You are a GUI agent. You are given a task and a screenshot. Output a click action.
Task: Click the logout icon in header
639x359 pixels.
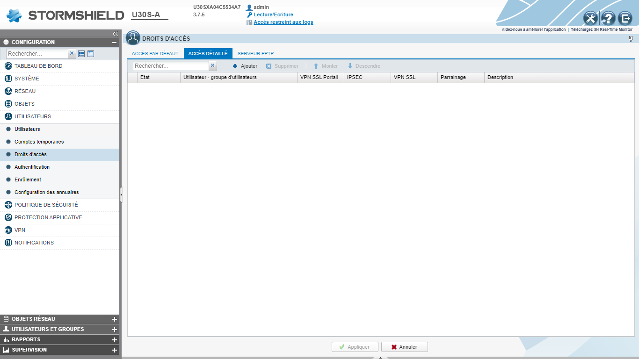click(x=625, y=18)
